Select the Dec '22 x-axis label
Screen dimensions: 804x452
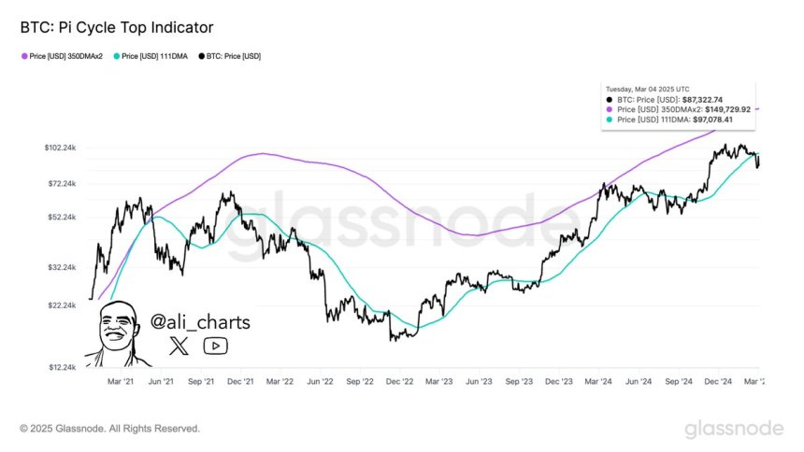click(400, 381)
